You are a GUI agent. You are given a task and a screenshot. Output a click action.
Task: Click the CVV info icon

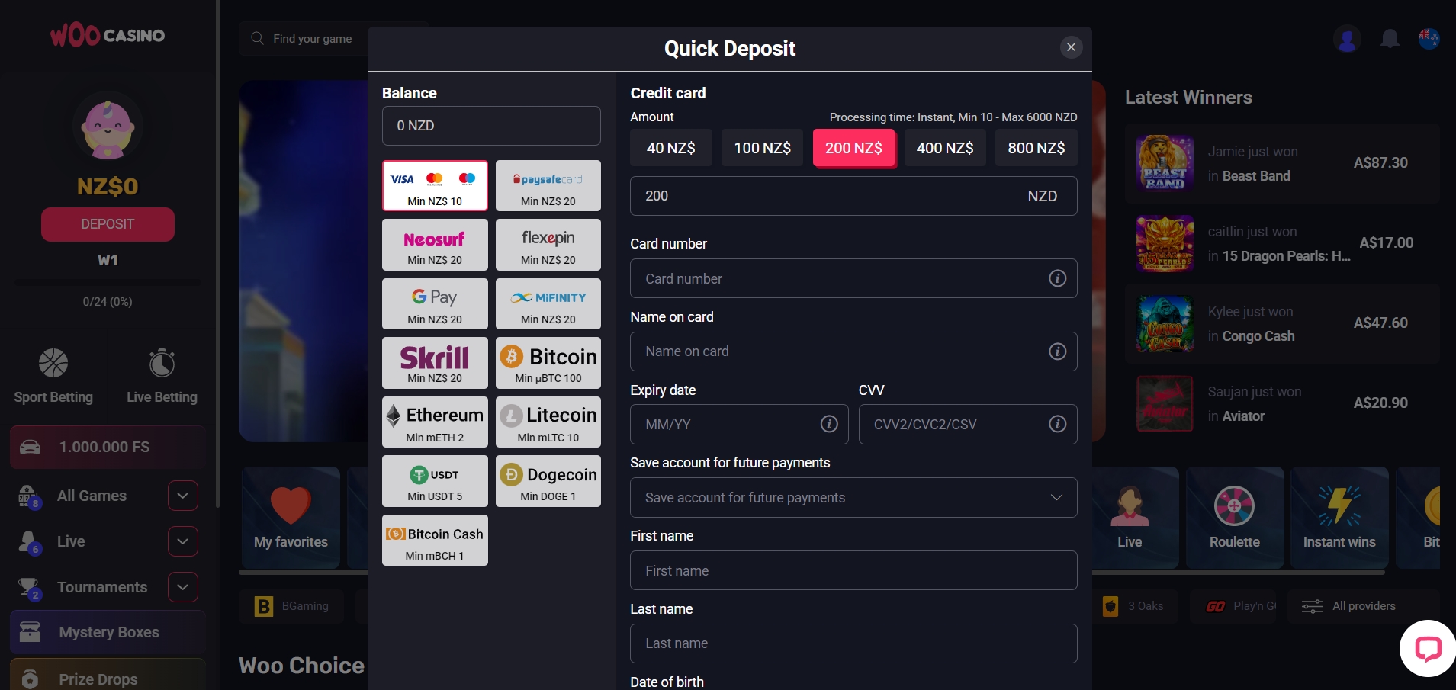(1057, 424)
